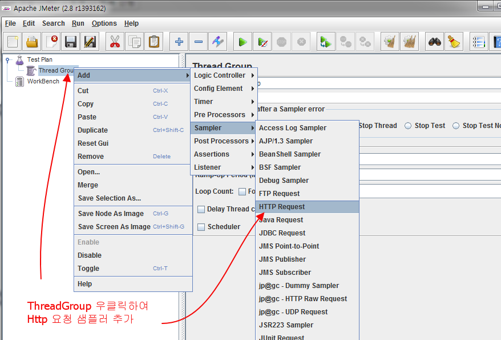Expand the Post Processors submenu

(224, 141)
